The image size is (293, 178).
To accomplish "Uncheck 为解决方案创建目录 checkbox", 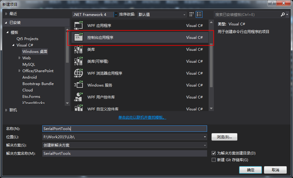I will point(214,153).
